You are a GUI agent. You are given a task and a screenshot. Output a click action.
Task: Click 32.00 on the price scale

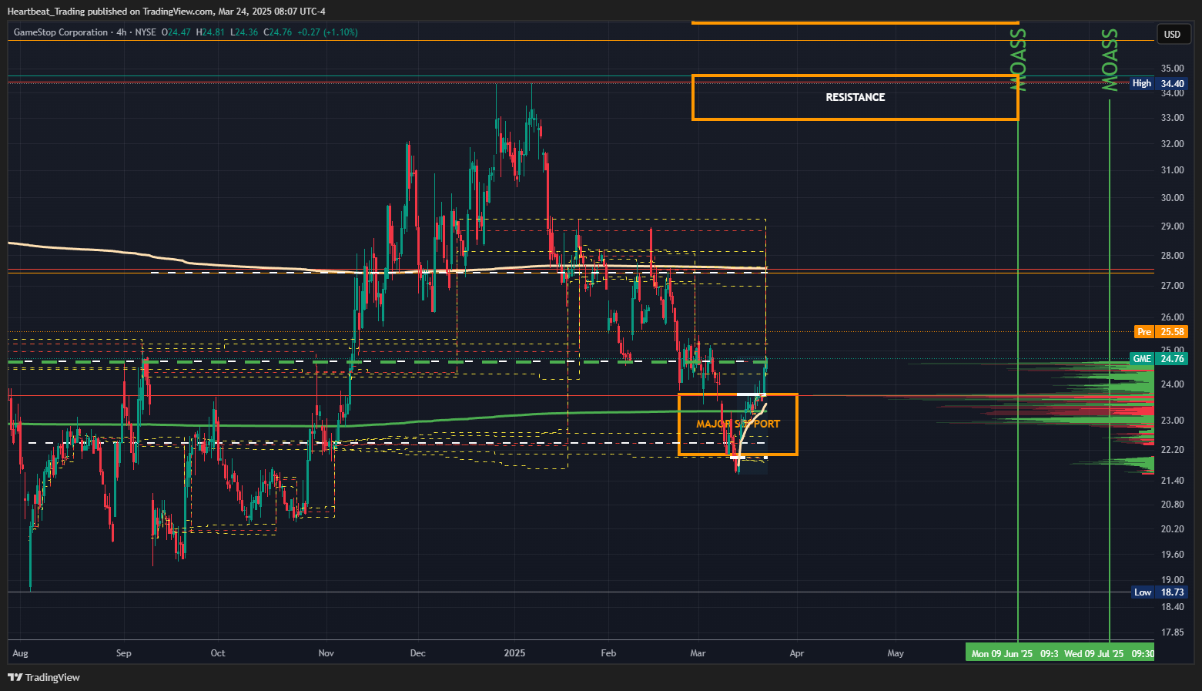point(1173,144)
